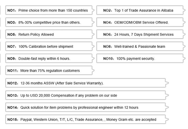
Task: Click 'Well-trained & Passionate team' banner
Action: (x=138, y=46)
